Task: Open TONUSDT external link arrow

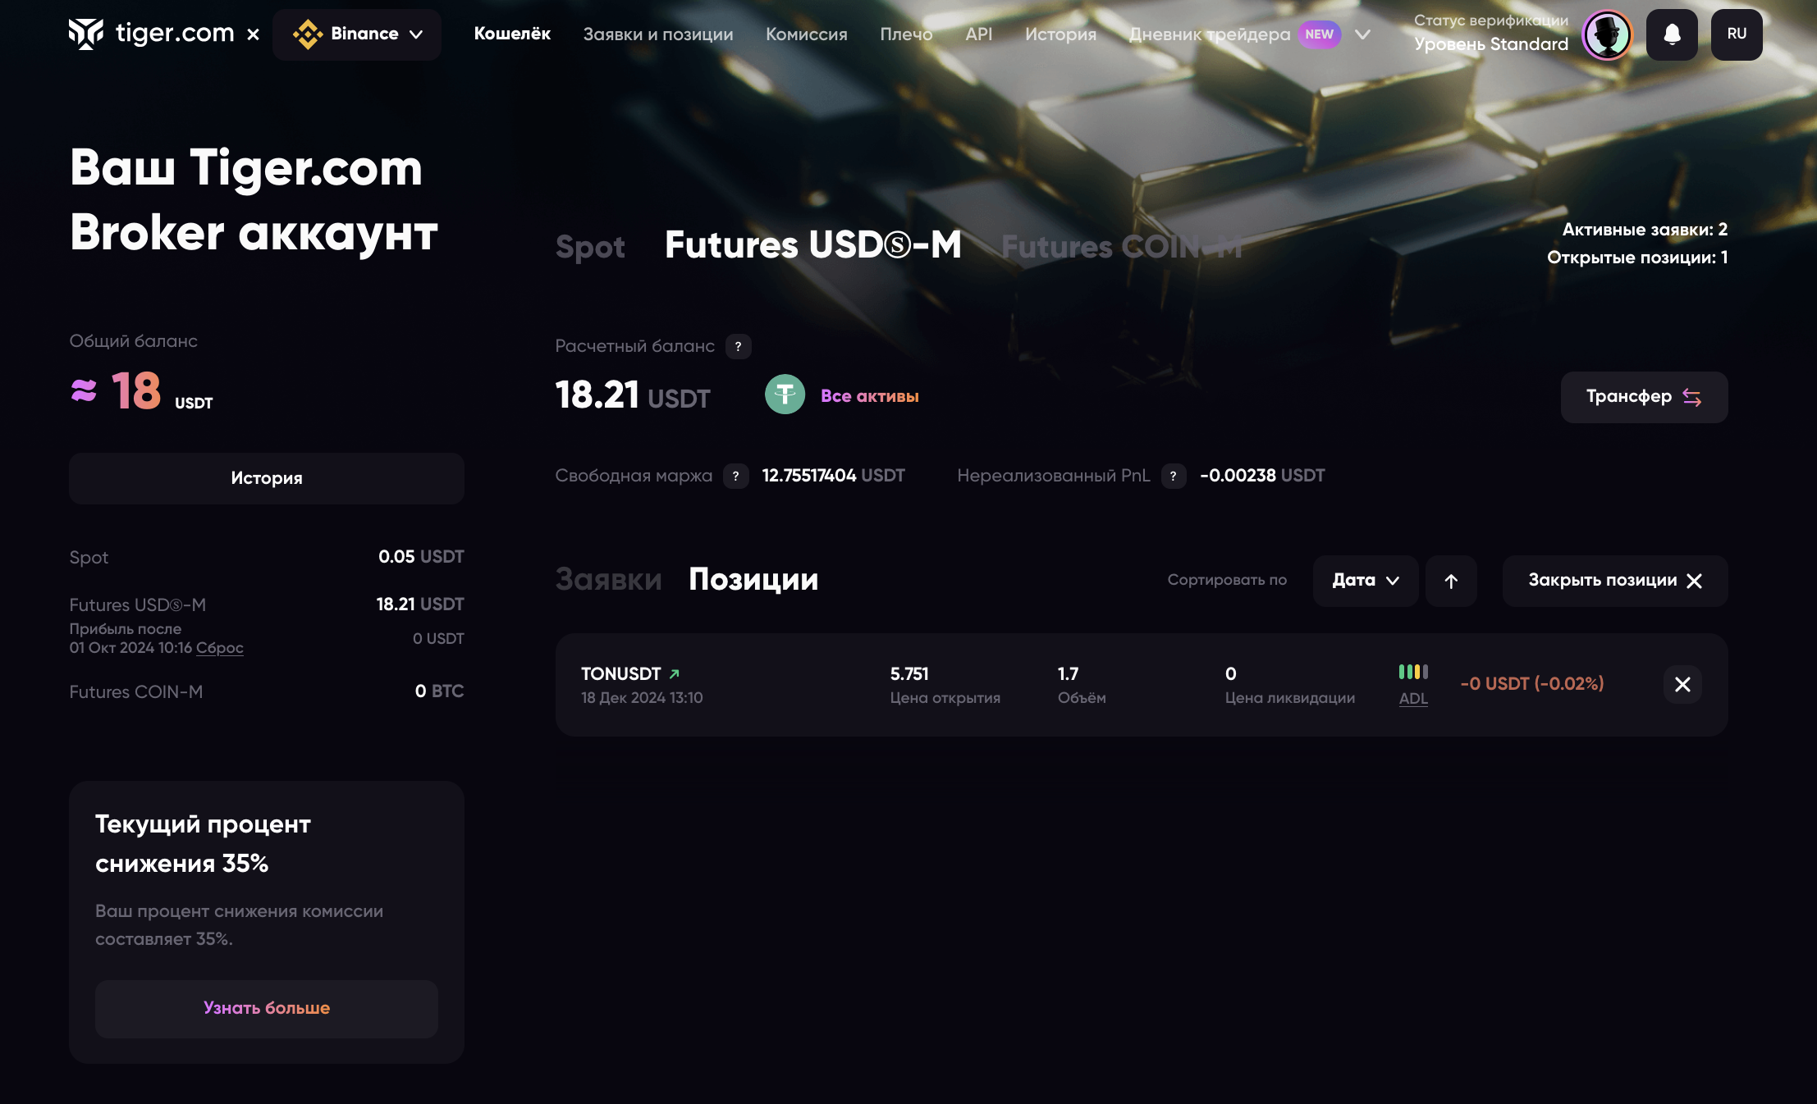Action: coord(675,674)
